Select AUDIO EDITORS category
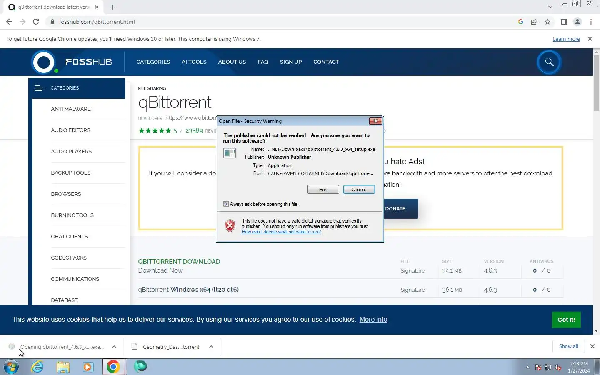The width and height of the screenshot is (600, 375). 70,130
